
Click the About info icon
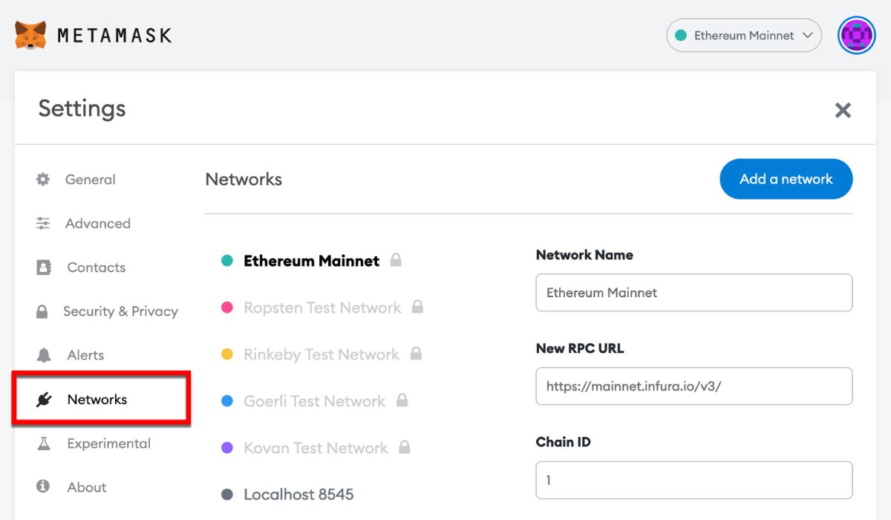click(x=42, y=487)
